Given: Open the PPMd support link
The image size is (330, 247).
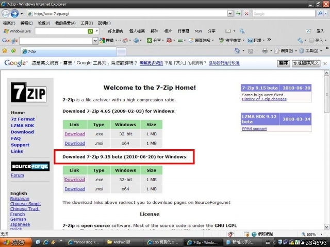Looking at the screenshot, I should (x=254, y=129).
